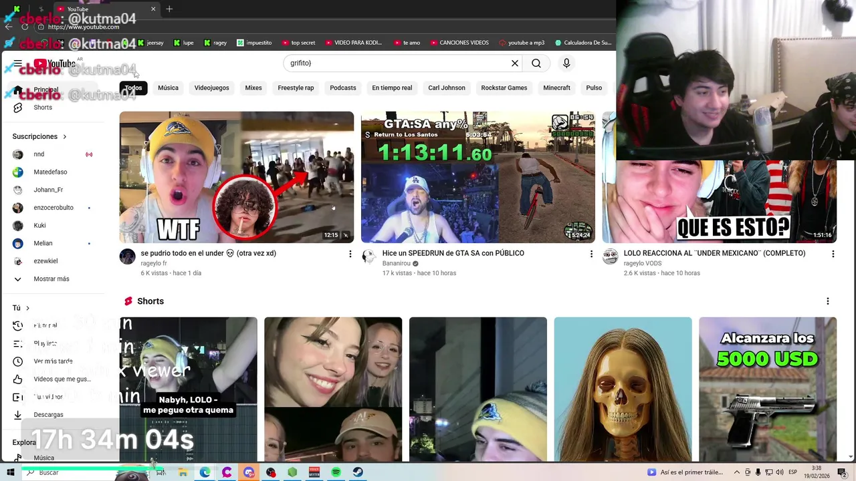The image size is (856, 481).
Task: Click the magnifier search button
Action: [x=536, y=63]
